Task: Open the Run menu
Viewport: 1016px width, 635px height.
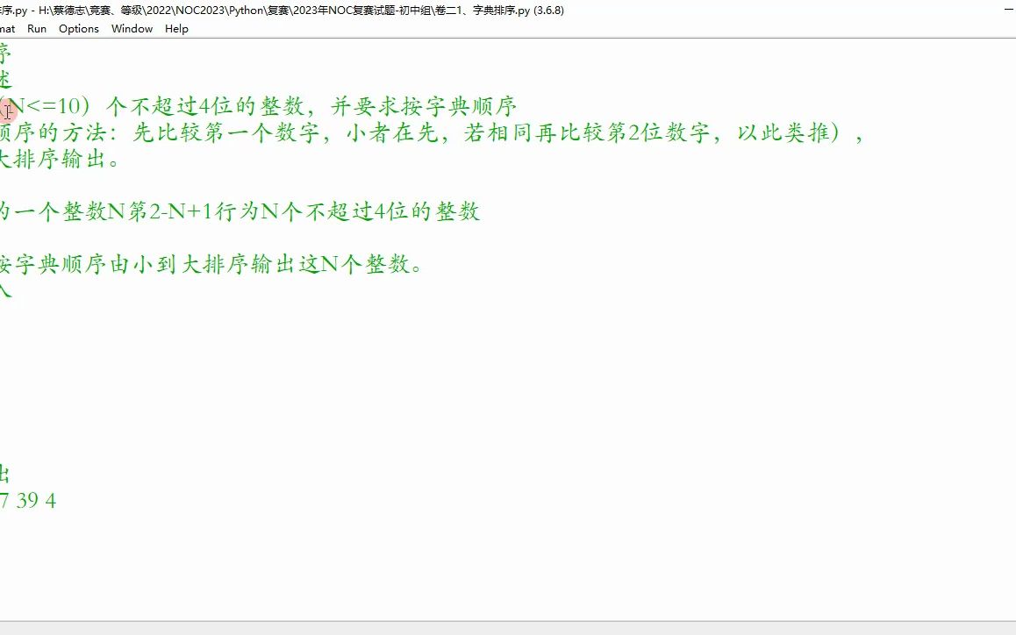Action: [36, 28]
